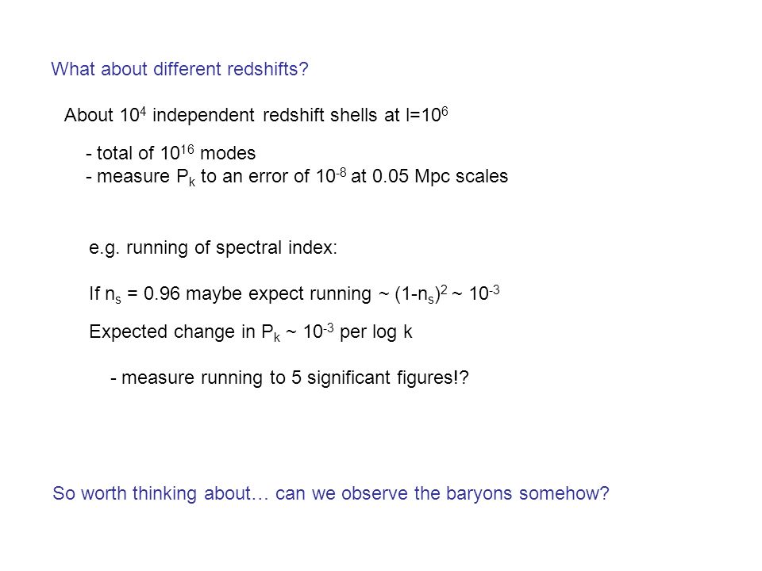Click the word 'independent' in the first line

pos(204,116)
